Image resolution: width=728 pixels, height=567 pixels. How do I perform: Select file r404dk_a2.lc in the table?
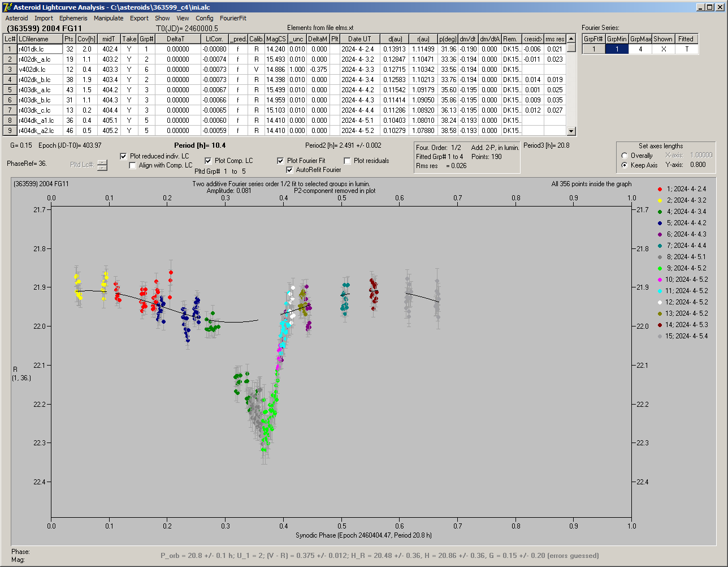click(40, 131)
